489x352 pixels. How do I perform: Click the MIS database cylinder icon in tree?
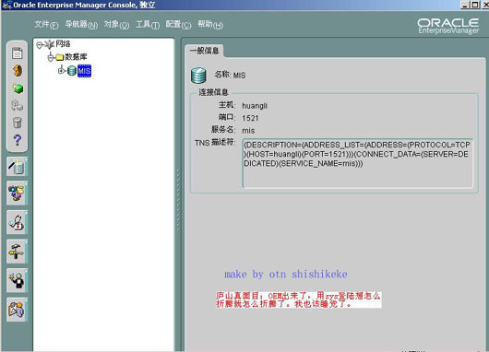(72, 71)
